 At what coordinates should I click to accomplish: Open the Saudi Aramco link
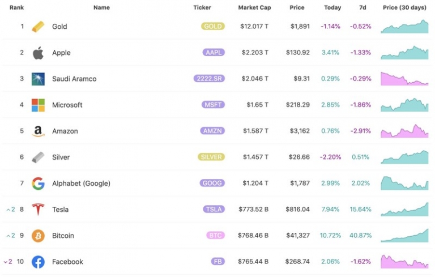[74, 79]
